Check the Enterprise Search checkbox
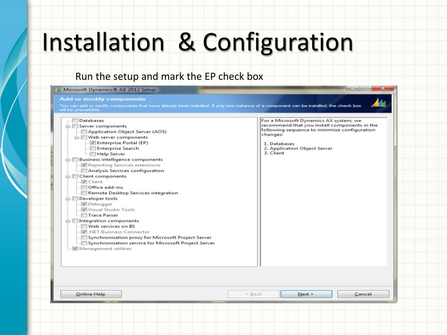Image resolution: width=447 pixels, height=335 pixels. pyautogui.click(x=93, y=148)
